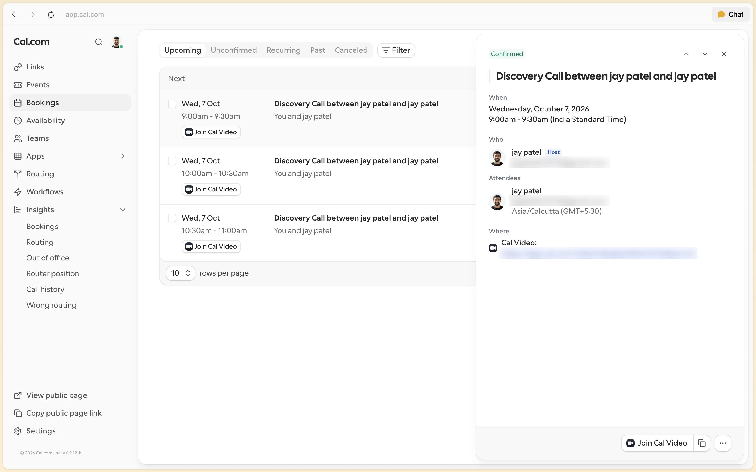Close the booking details panel
This screenshot has width=756, height=472.
pyautogui.click(x=724, y=54)
